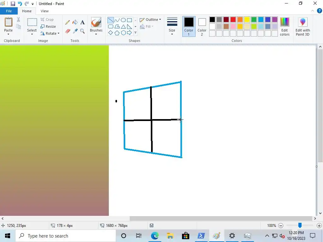Image resolution: width=323 pixels, height=242 pixels.
Task: Open the Size dropdown
Action: tap(172, 26)
